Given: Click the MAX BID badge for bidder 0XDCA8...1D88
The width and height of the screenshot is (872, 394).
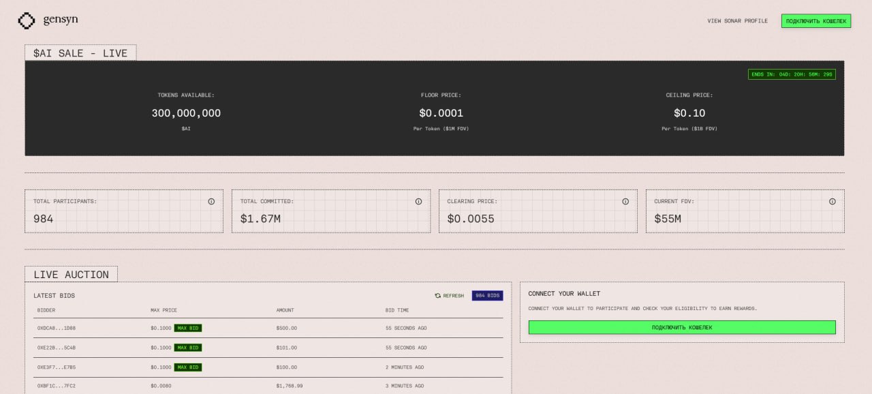Looking at the screenshot, I should click(x=188, y=328).
